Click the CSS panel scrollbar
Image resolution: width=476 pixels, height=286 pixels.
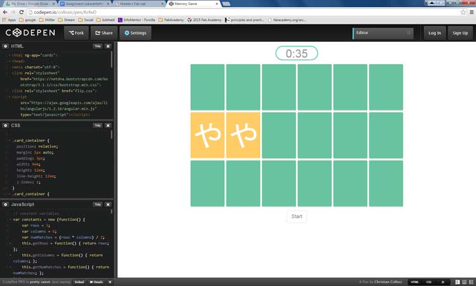click(x=112, y=134)
